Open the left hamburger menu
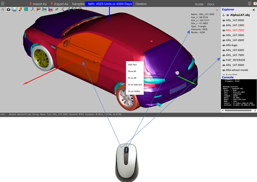The image size is (257, 182). [x=3, y=4]
